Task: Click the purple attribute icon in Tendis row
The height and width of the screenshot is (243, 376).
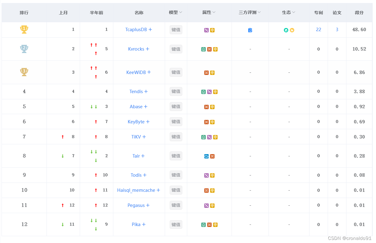Action: click(209, 92)
